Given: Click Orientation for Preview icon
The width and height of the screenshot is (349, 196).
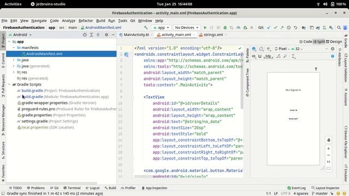Looking at the screenshot, I should pos(261,48).
